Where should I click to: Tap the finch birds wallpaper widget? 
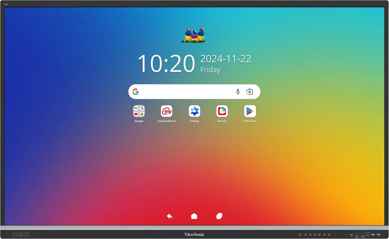coord(194,35)
